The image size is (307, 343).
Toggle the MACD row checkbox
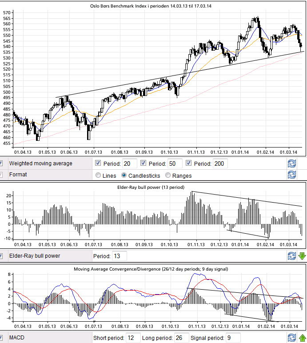pos(1,338)
